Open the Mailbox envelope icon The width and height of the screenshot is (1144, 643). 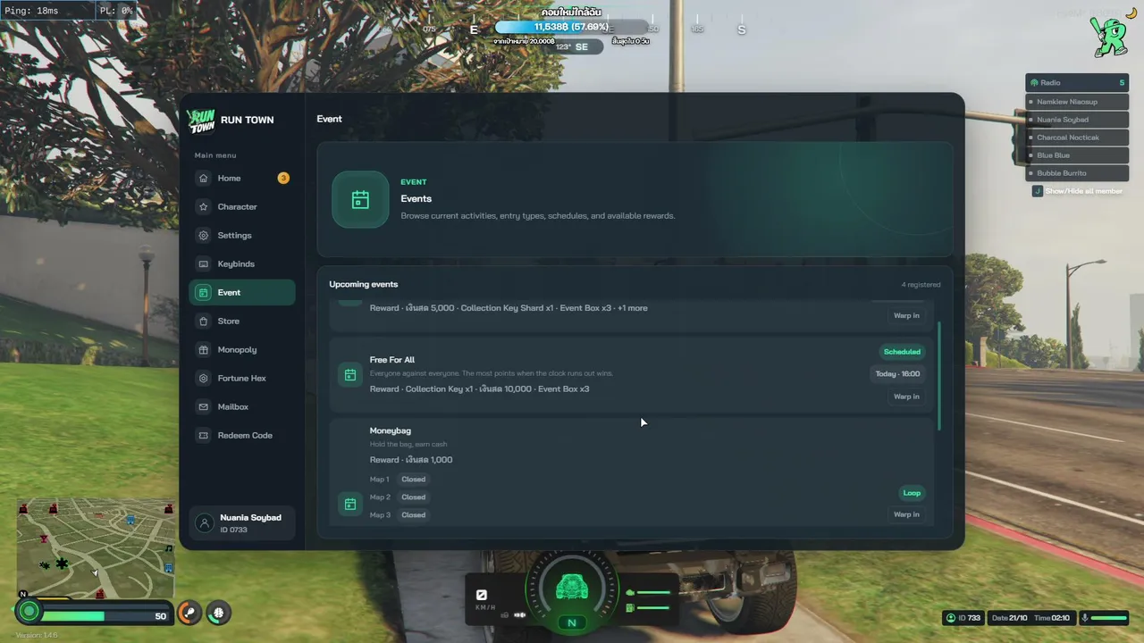204,407
